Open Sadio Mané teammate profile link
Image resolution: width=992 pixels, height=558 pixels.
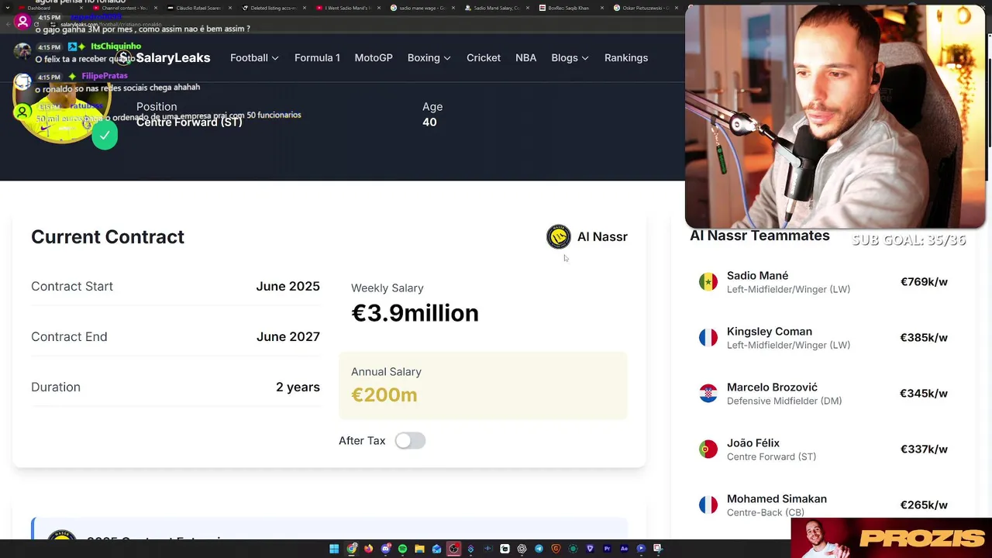point(757,276)
